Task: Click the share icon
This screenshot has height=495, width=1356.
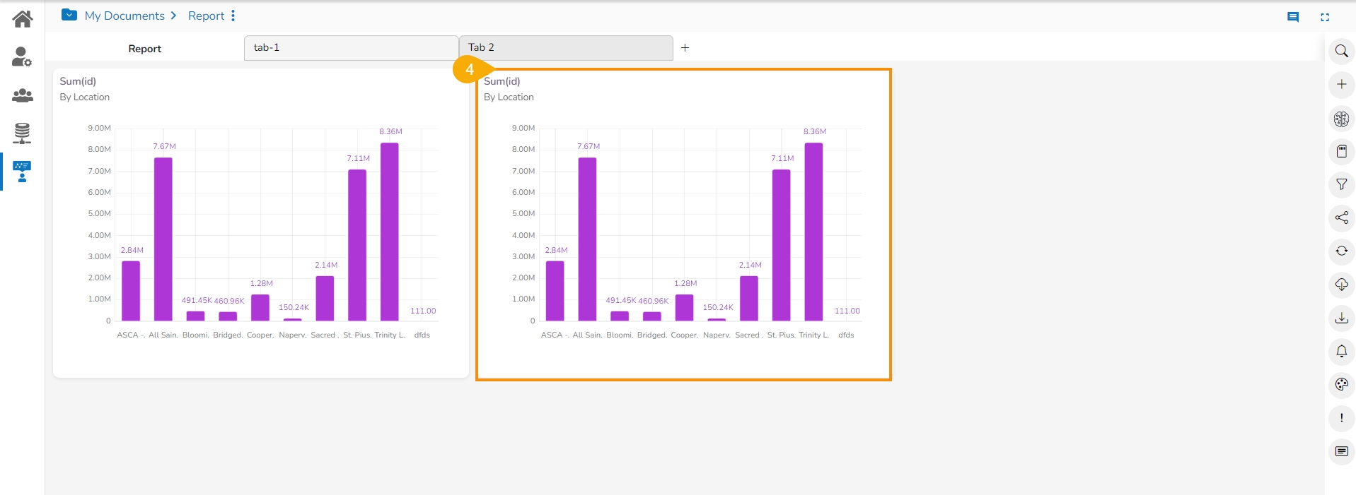Action: [x=1341, y=217]
